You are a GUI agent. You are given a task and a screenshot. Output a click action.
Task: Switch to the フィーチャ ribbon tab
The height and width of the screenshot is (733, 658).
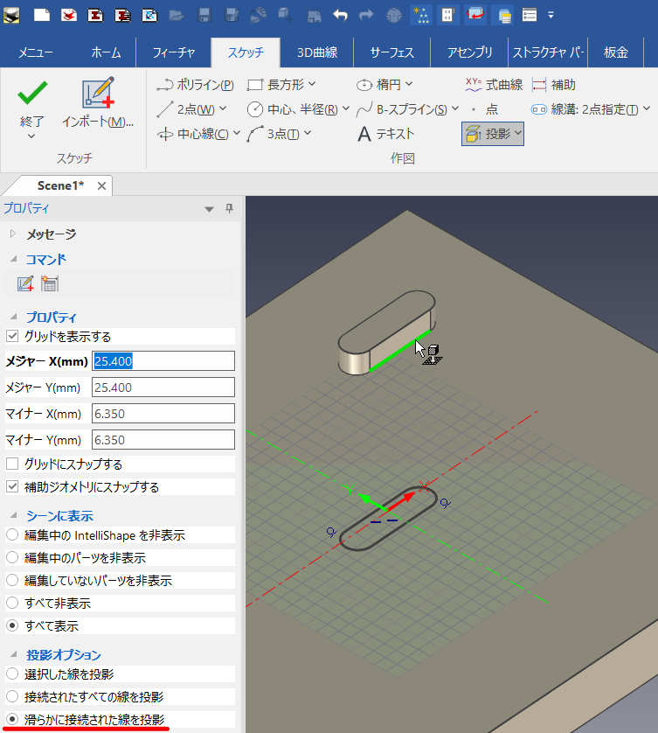(174, 52)
